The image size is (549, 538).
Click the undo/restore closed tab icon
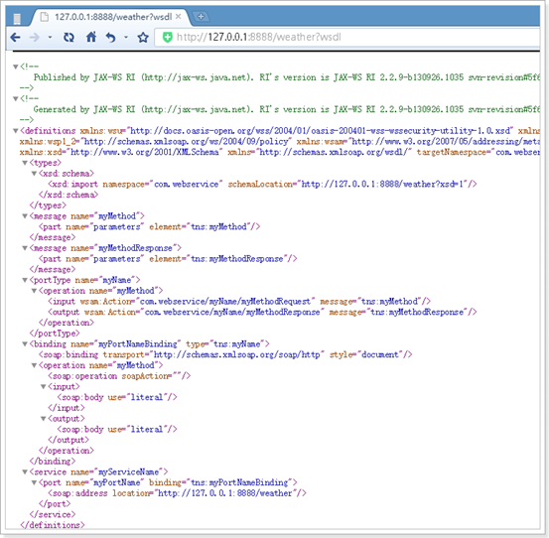pyautogui.click(x=110, y=37)
